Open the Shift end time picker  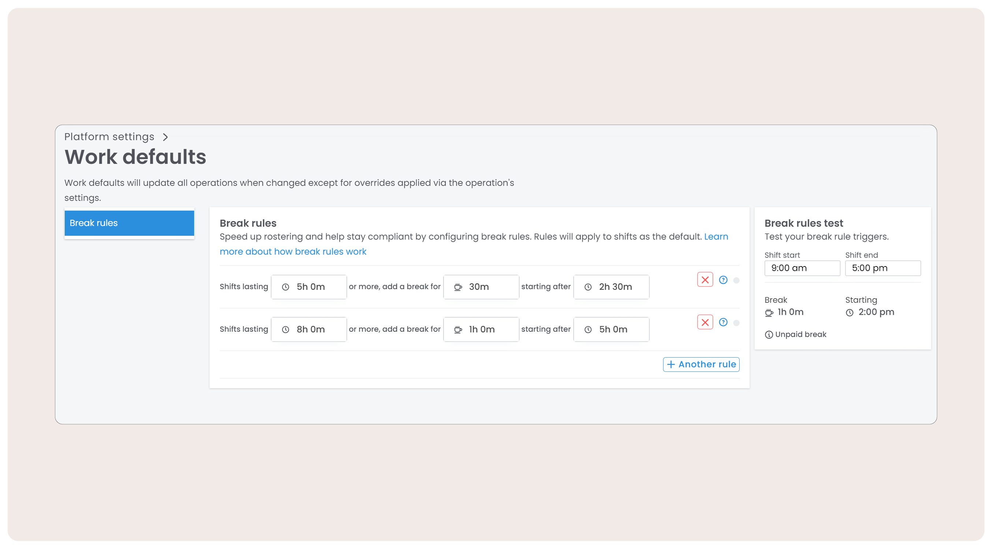pyautogui.click(x=882, y=268)
